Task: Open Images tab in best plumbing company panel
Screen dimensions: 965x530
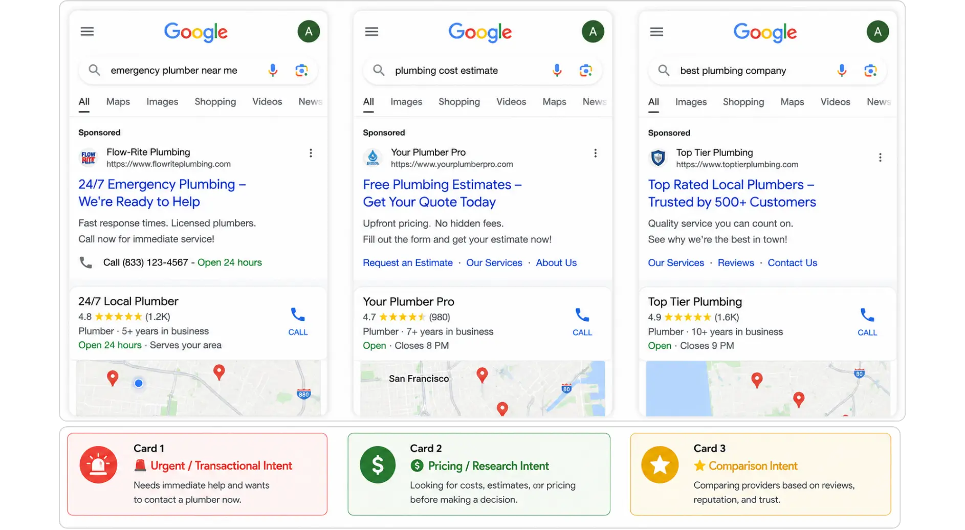Action: coord(691,101)
